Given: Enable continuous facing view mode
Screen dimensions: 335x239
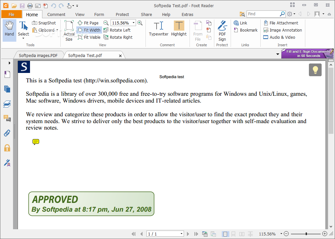Looking at the screenshot, I should pos(250,234).
